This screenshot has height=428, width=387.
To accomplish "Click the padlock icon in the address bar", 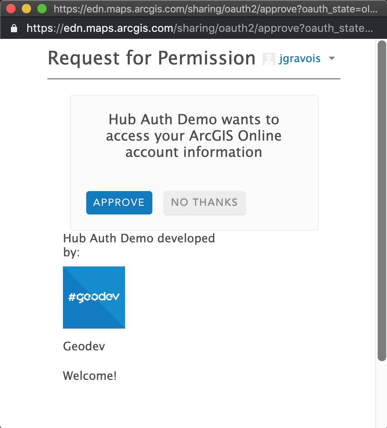I will (x=14, y=28).
